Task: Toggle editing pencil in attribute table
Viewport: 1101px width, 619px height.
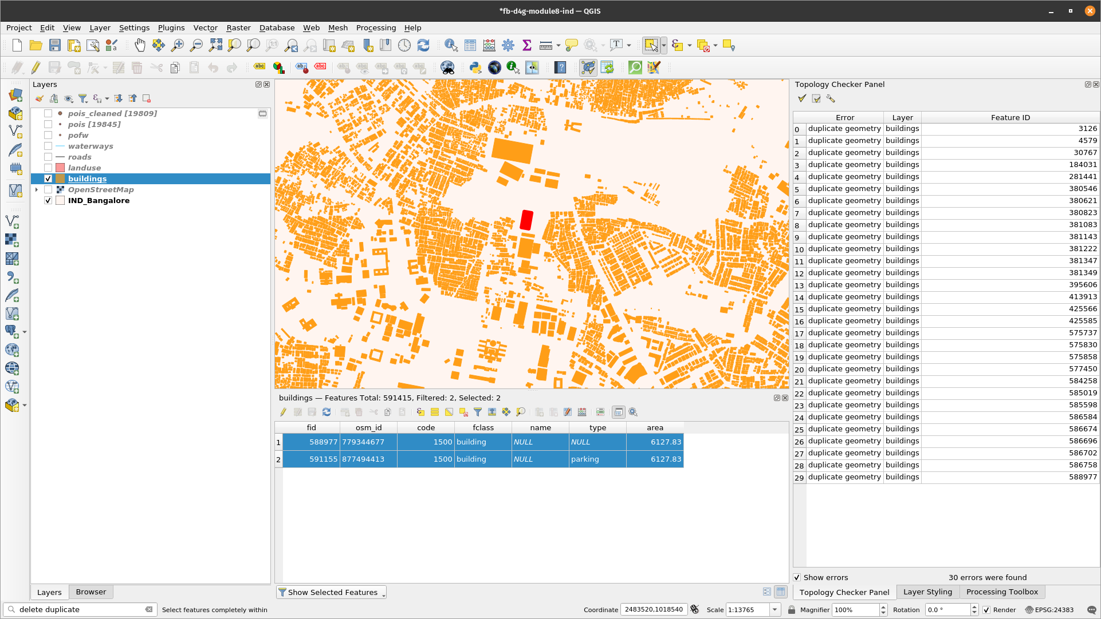Action: click(283, 412)
